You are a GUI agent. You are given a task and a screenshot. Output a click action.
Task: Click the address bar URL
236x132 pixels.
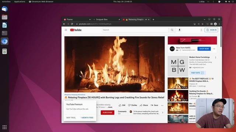(95, 24)
